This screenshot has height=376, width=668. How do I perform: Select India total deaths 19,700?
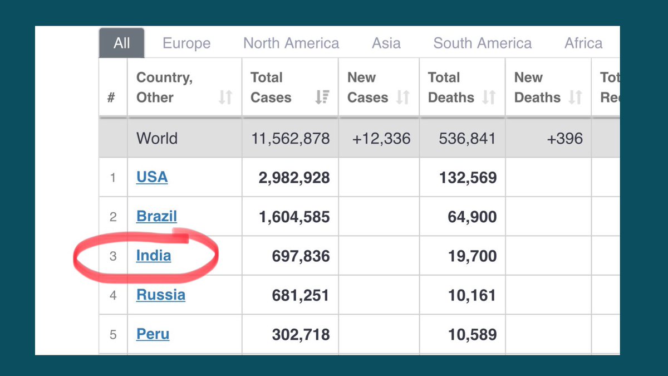pos(472,256)
